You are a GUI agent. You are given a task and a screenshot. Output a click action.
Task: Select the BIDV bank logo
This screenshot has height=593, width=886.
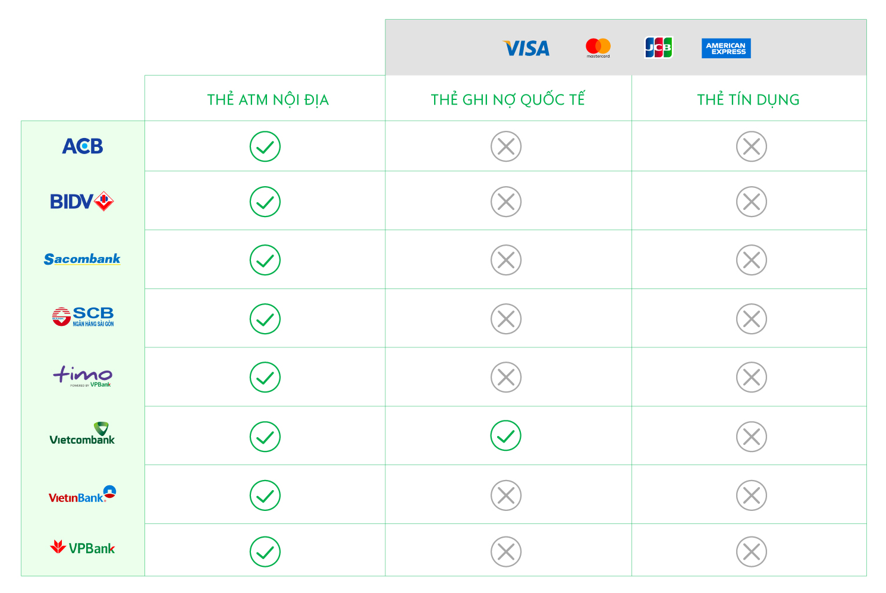tap(81, 202)
